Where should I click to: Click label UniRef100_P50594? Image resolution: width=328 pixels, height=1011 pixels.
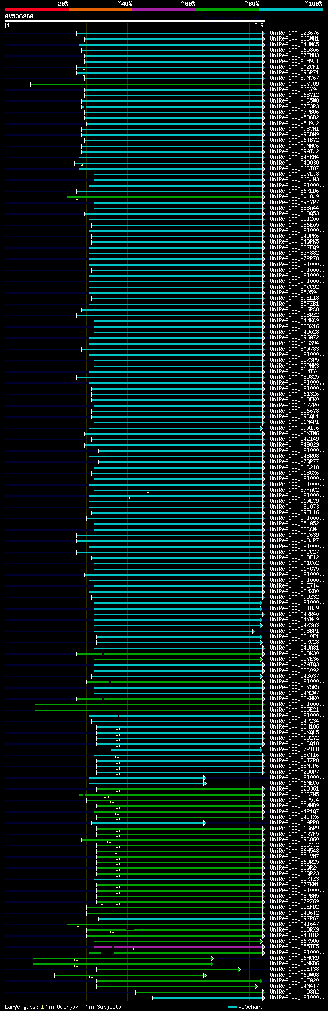[x=294, y=293]
